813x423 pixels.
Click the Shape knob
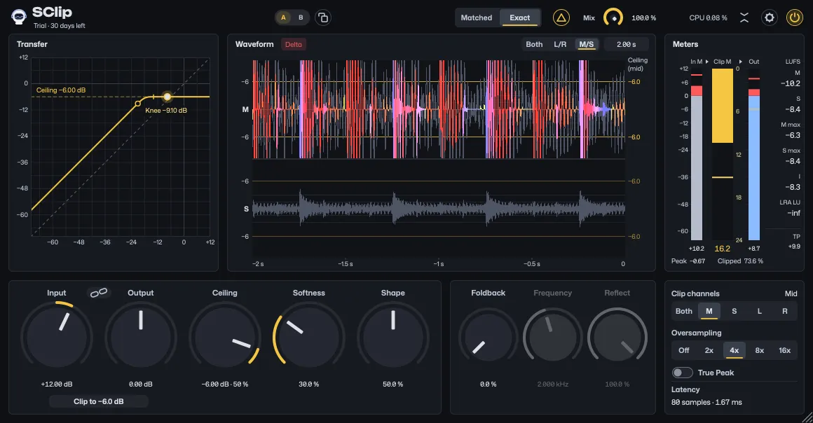point(393,338)
